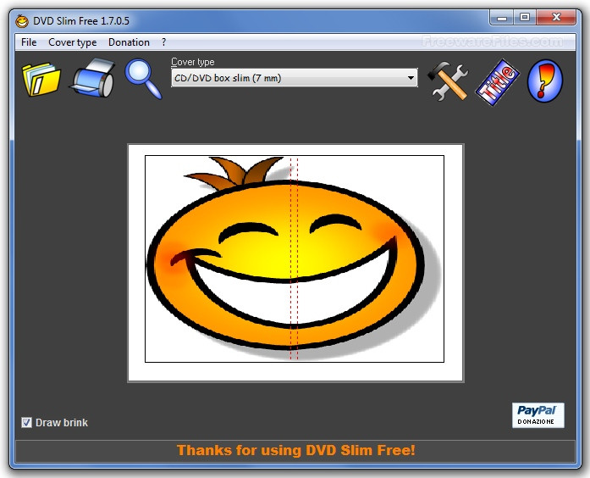Image resolution: width=590 pixels, height=478 pixels.
Task: Print the cover using the printer icon
Action: (x=93, y=78)
